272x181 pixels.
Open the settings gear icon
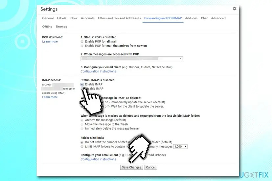[235, 9]
